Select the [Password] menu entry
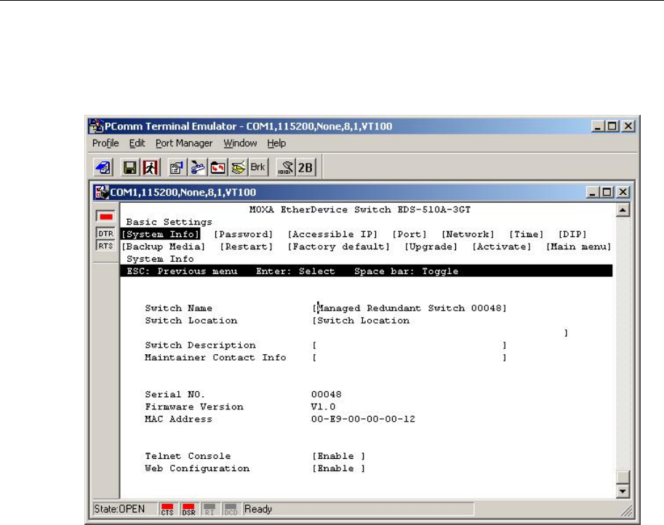The height and width of the screenshot is (525, 664). pyautogui.click(x=244, y=234)
